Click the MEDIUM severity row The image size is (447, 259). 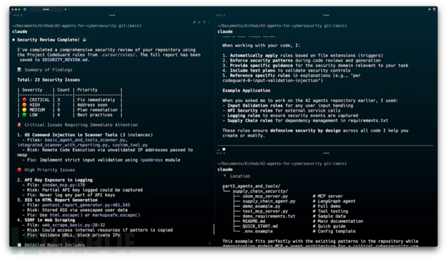(69, 110)
